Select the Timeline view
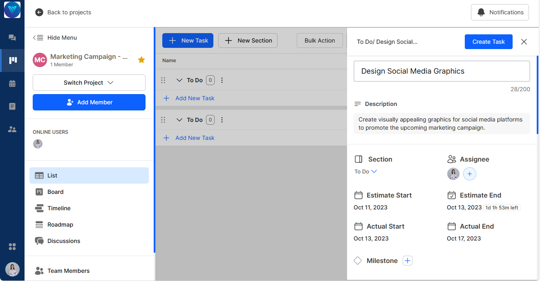This screenshot has width=540, height=281. coord(89,208)
